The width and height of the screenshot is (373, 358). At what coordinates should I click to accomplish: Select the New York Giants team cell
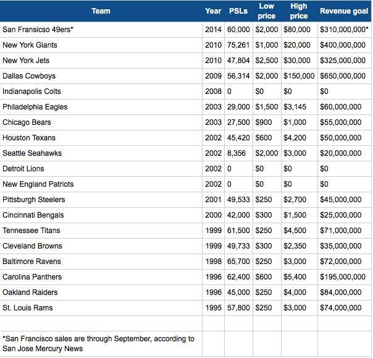tap(101, 45)
